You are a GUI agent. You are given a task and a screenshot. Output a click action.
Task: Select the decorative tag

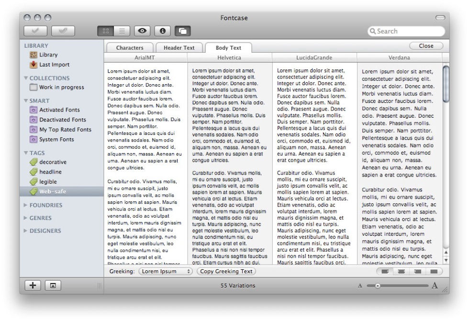tap(53, 162)
